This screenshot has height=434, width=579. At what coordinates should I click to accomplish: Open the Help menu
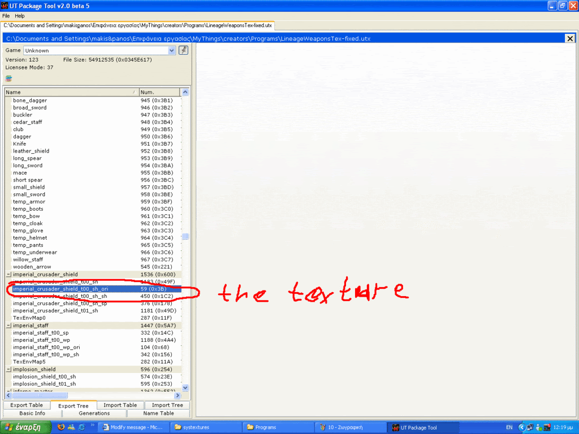point(20,16)
